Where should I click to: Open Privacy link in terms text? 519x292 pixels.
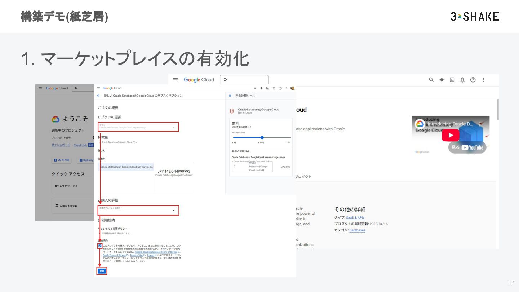click(151, 255)
